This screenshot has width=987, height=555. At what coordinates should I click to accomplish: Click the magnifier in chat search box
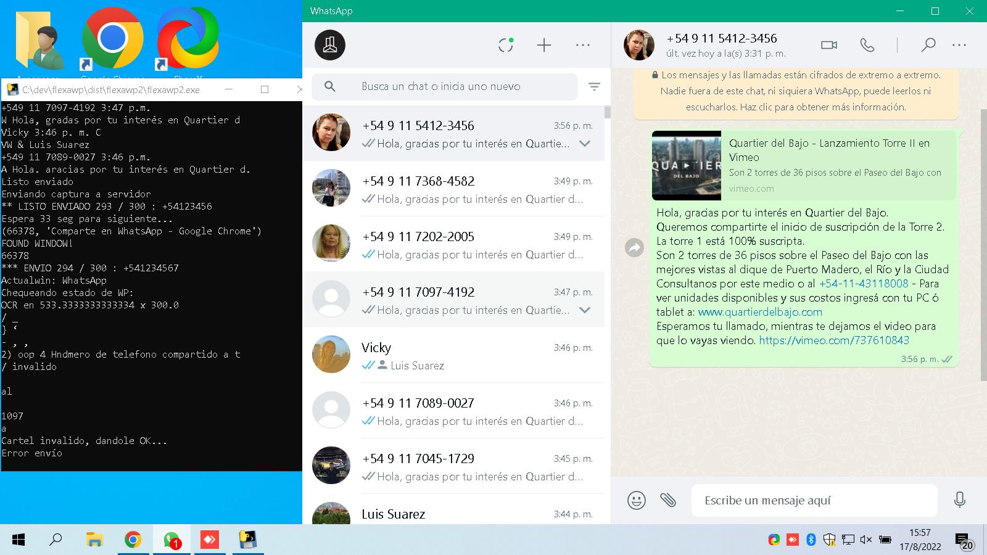[x=330, y=86]
